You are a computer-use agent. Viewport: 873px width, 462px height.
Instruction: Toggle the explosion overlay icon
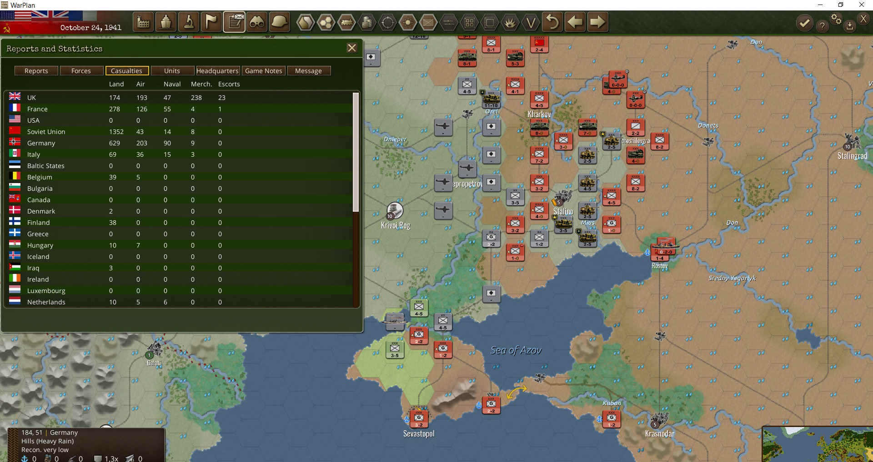pos(510,22)
